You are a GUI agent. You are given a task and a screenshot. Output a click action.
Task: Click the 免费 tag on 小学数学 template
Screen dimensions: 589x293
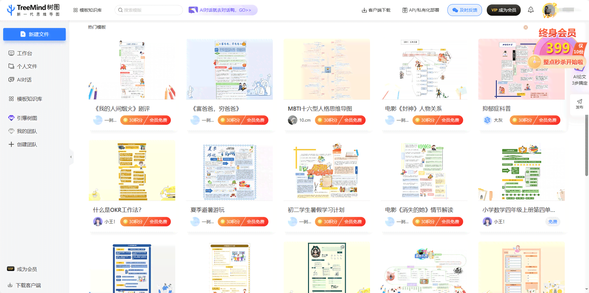[x=553, y=222]
